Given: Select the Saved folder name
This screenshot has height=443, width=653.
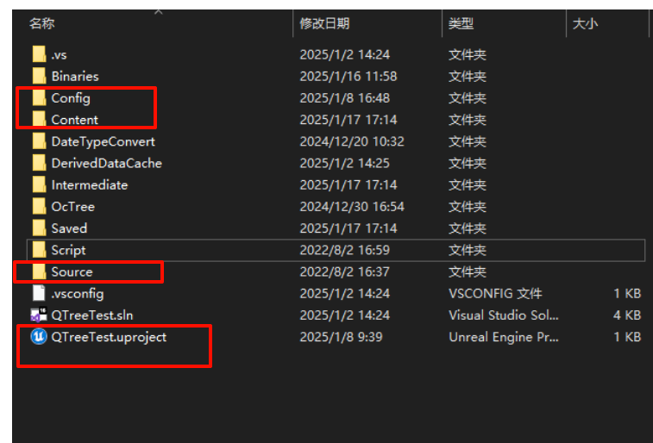Looking at the screenshot, I should click(x=69, y=228).
